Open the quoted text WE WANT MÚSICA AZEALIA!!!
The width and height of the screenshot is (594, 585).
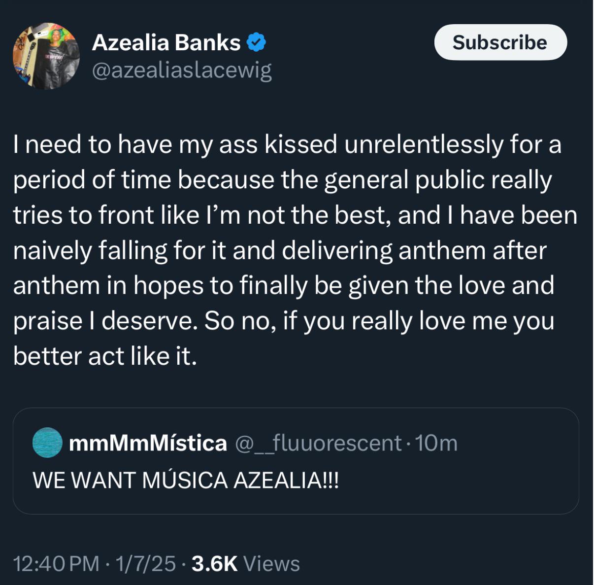pos(186,480)
